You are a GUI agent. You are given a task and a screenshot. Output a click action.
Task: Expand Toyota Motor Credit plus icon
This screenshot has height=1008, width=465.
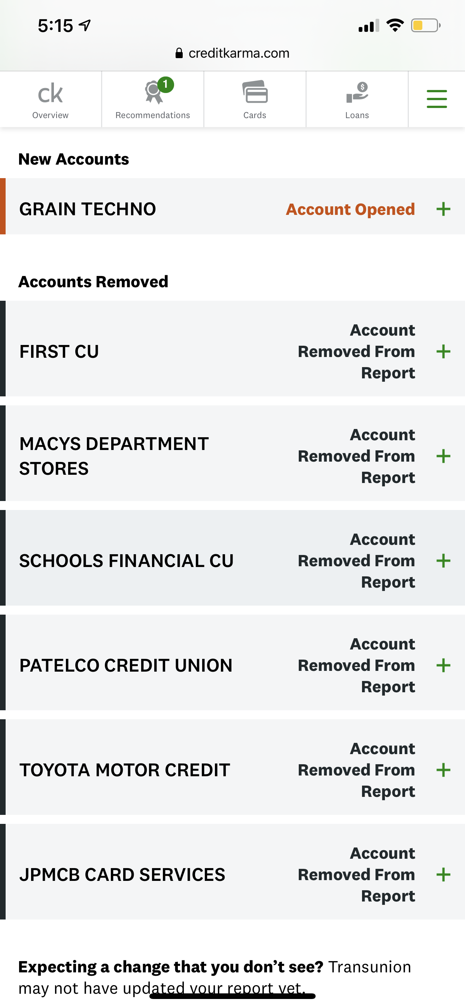click(443, 770)
